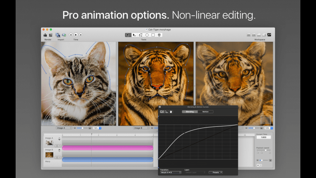Image resolution: width=316 pixels, height=178 pixels.
Task: Select the curve panel arrow tool
Action: 162,112
